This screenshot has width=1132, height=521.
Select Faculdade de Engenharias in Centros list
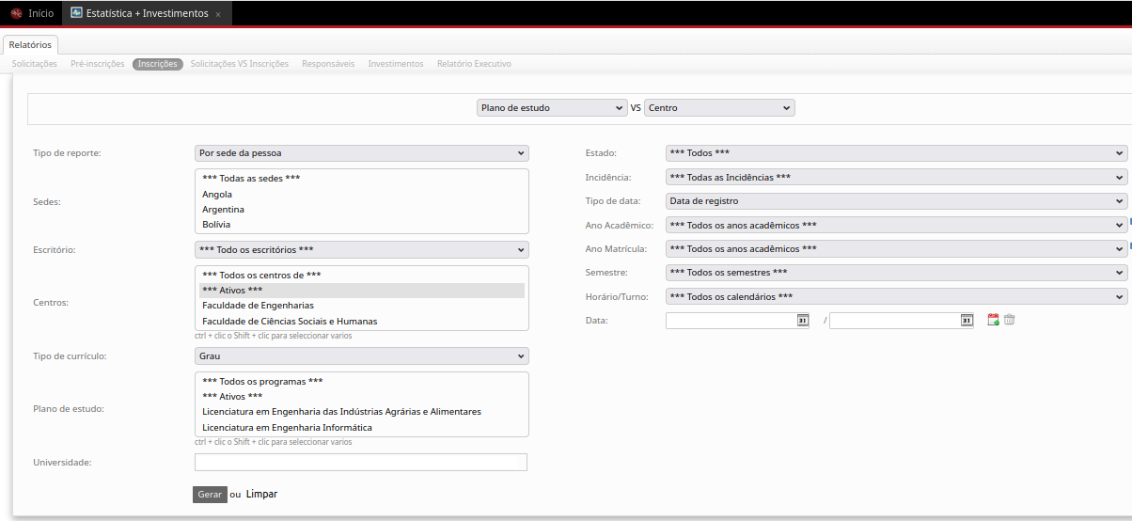click(x=259, y=306)
